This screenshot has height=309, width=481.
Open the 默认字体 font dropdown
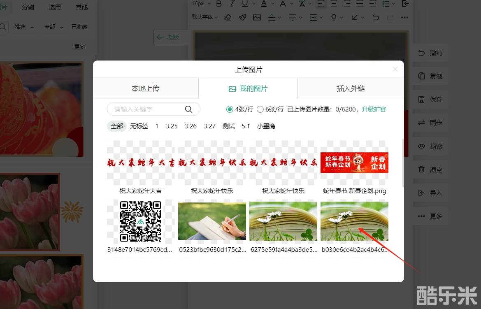pos(204,17)
